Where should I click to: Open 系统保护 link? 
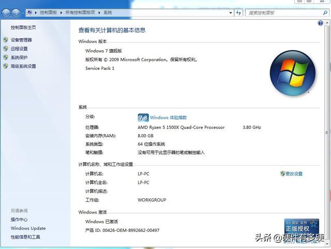pos(19,57)
